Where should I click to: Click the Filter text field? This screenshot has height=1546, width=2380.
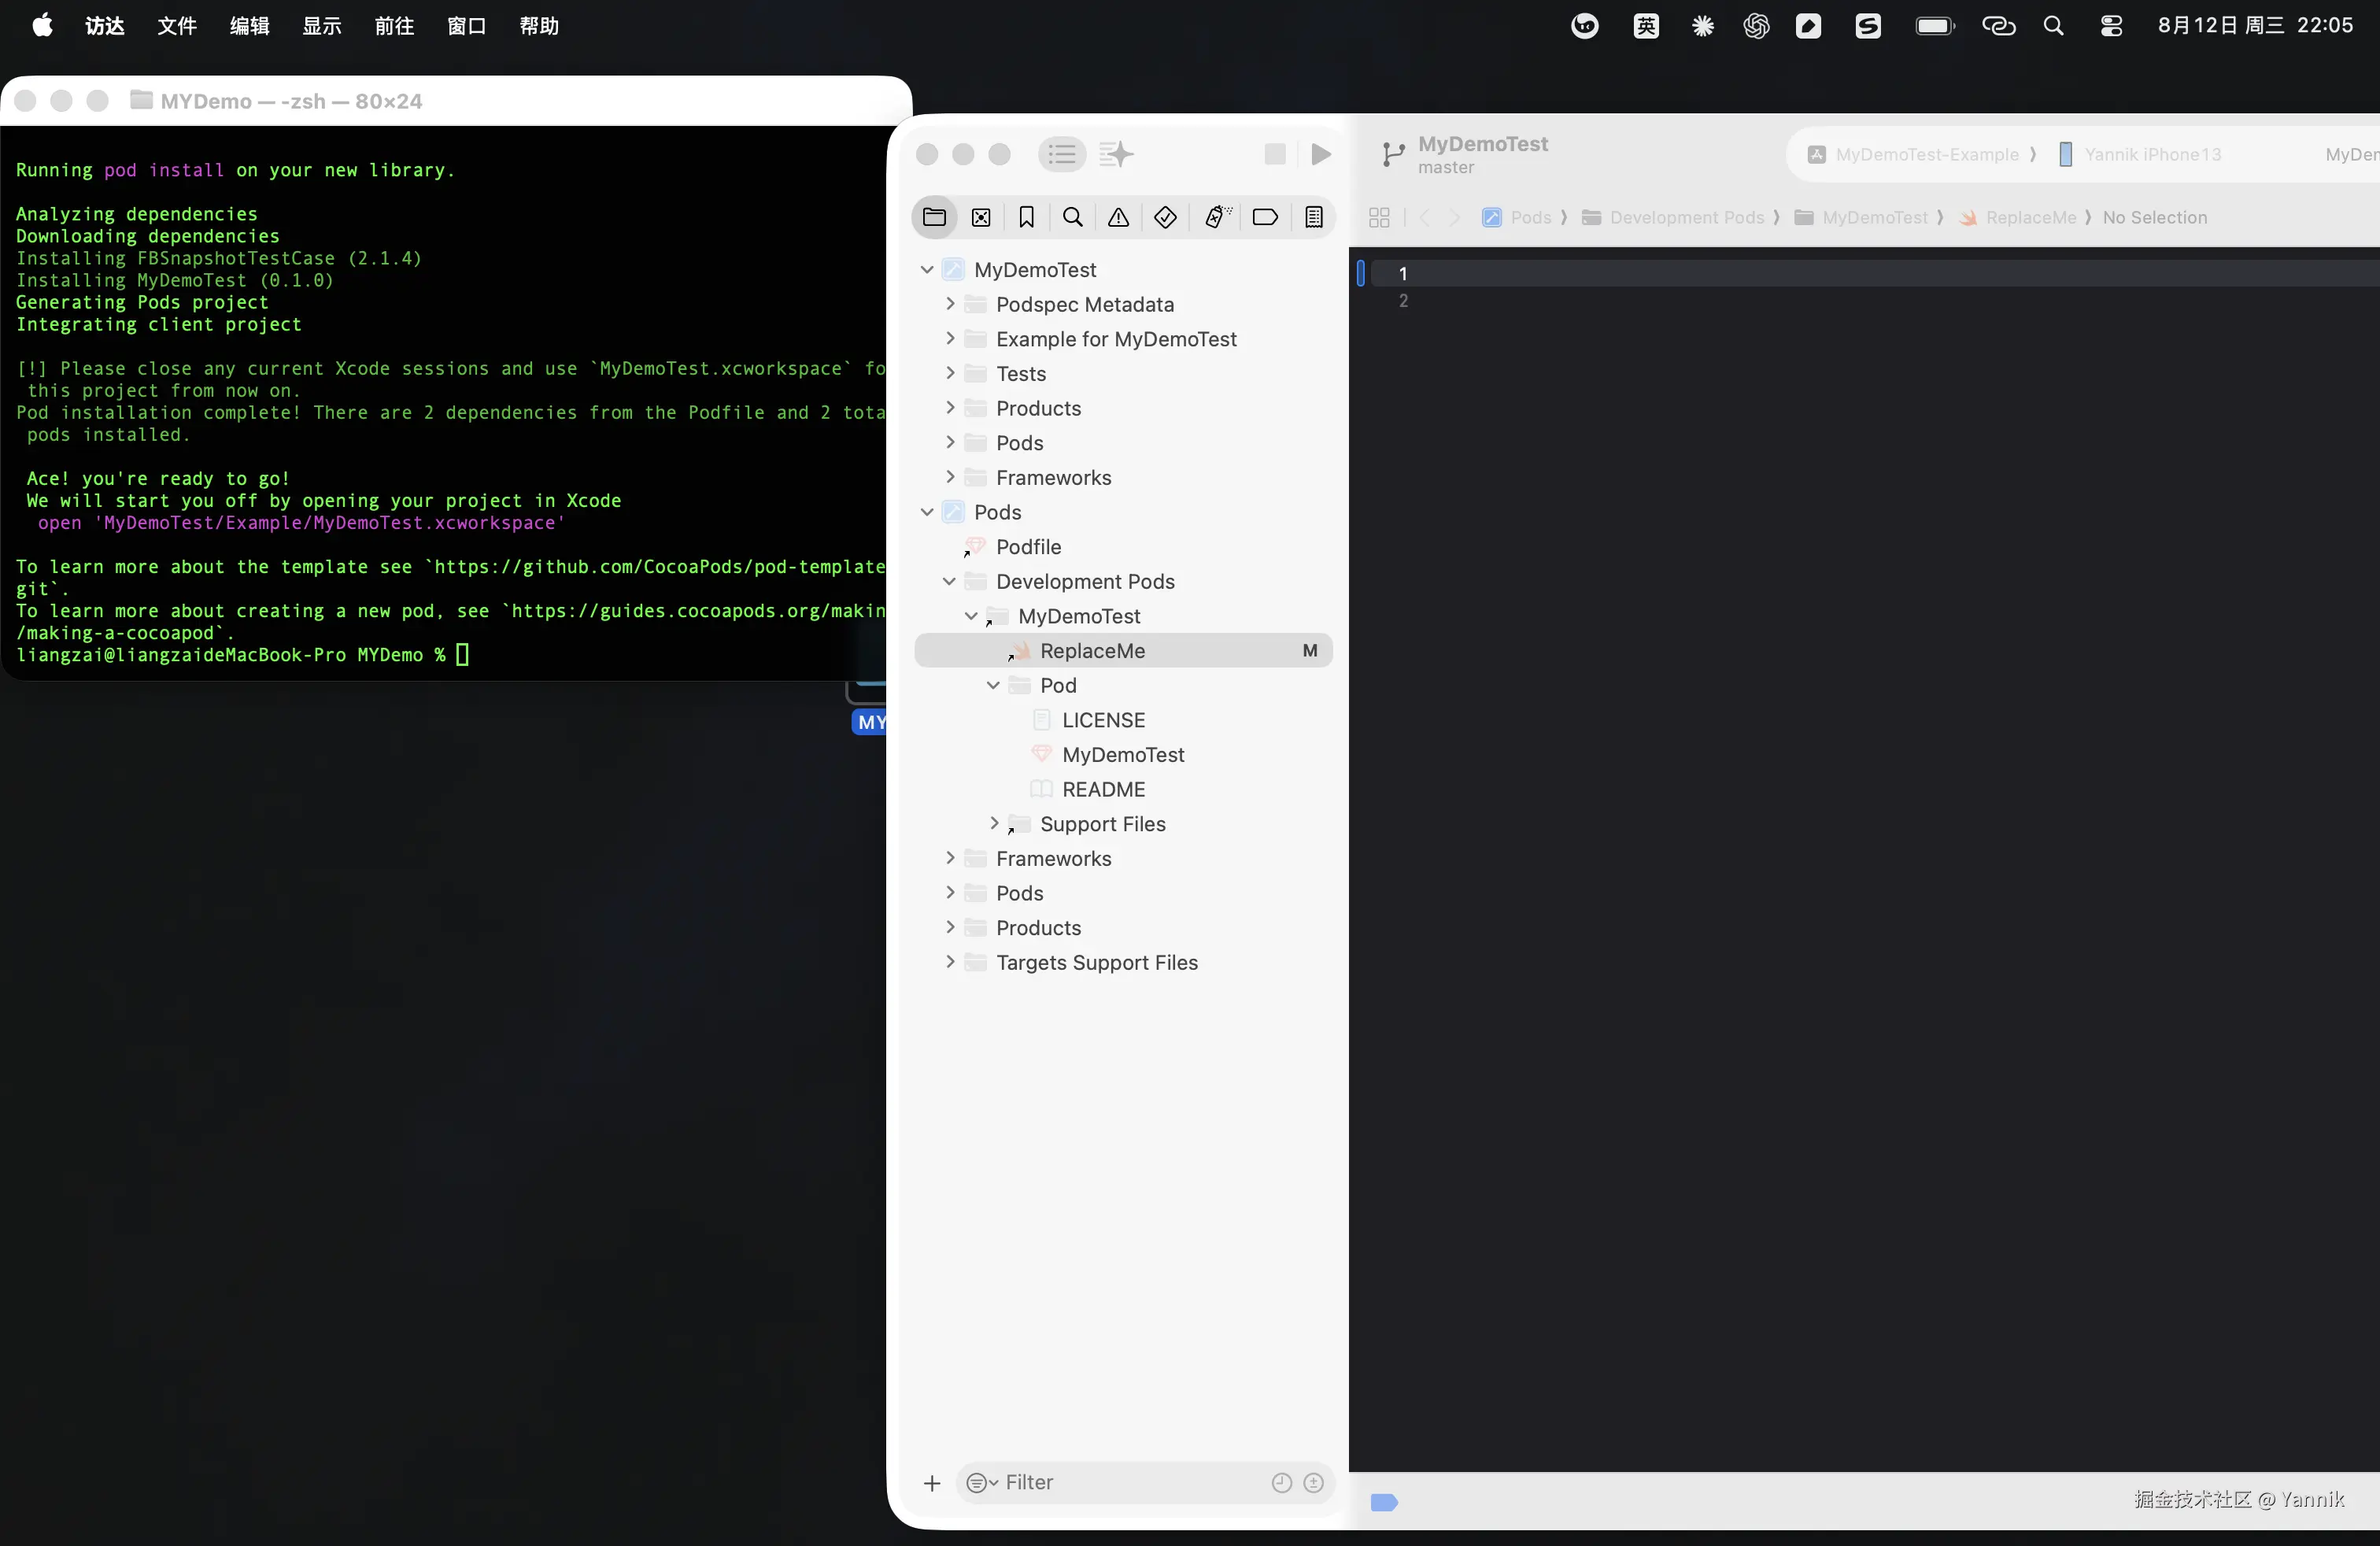[1145, 1483]
